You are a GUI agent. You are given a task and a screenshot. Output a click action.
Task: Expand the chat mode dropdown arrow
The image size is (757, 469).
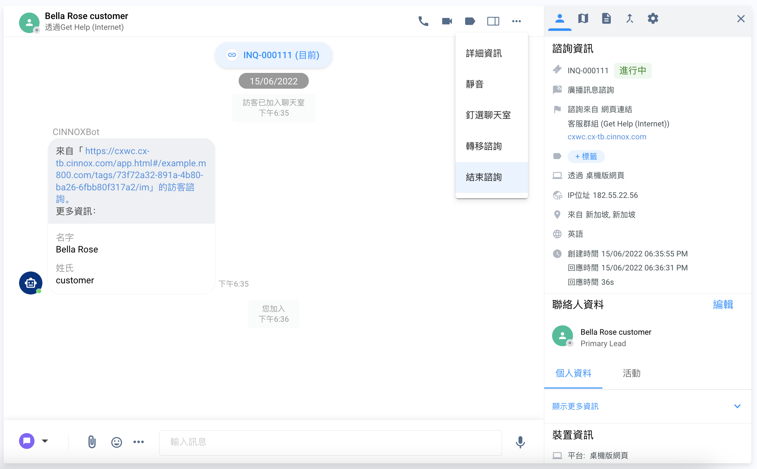click(45, 441)
